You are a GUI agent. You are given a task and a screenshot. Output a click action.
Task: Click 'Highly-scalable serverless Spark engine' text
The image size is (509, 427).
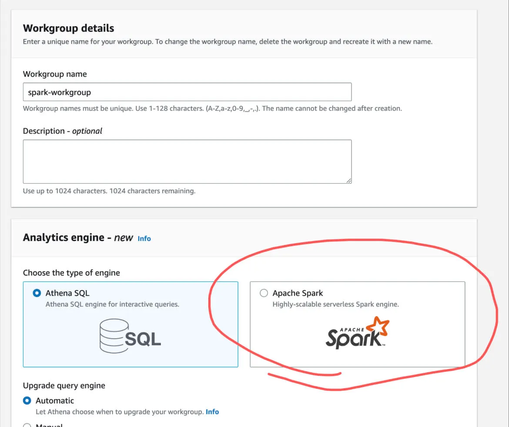[335, 305]
